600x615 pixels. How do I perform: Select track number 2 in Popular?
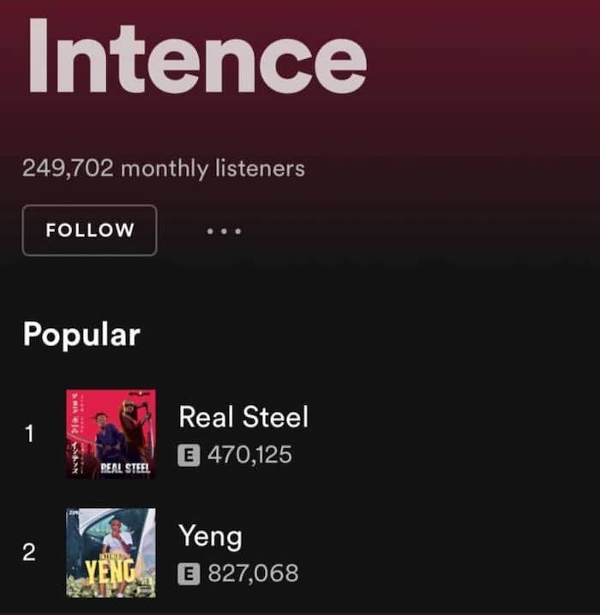tap(29, 552)
